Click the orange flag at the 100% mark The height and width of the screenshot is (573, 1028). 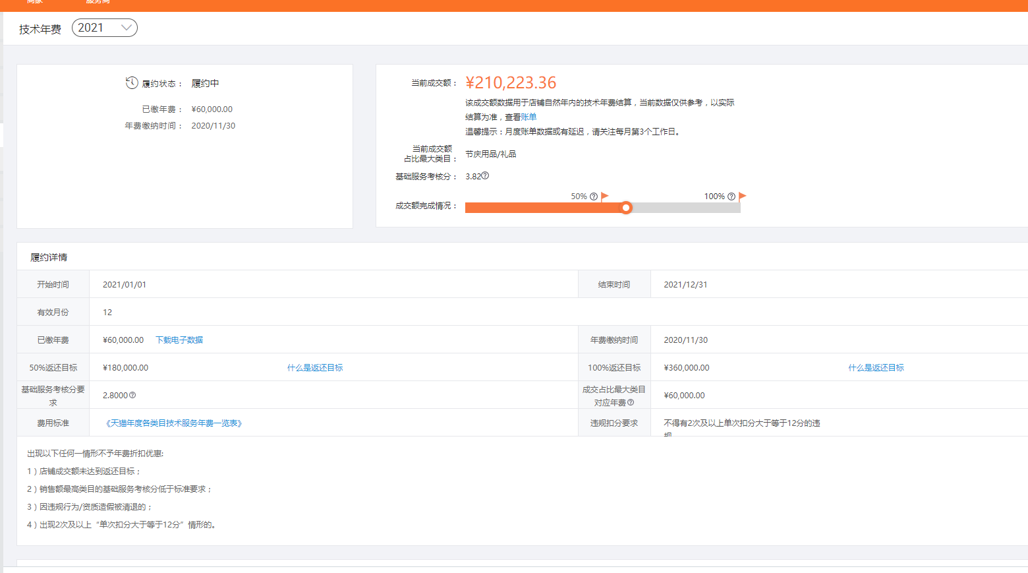click(x=743, y=196)
